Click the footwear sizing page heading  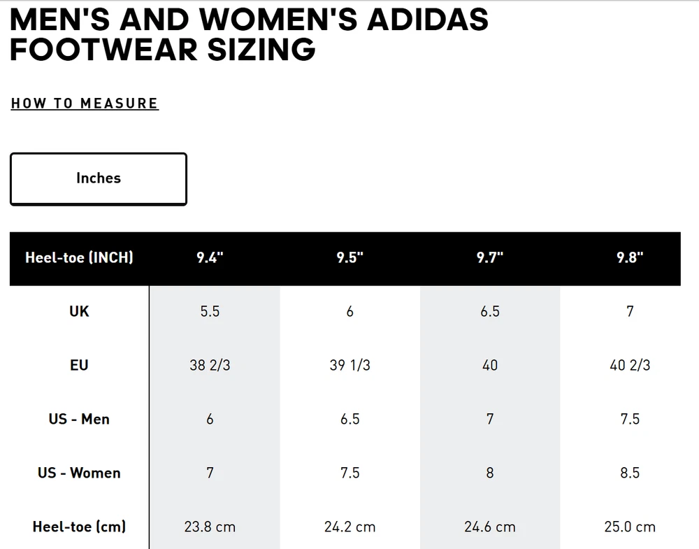click(248, 34)
